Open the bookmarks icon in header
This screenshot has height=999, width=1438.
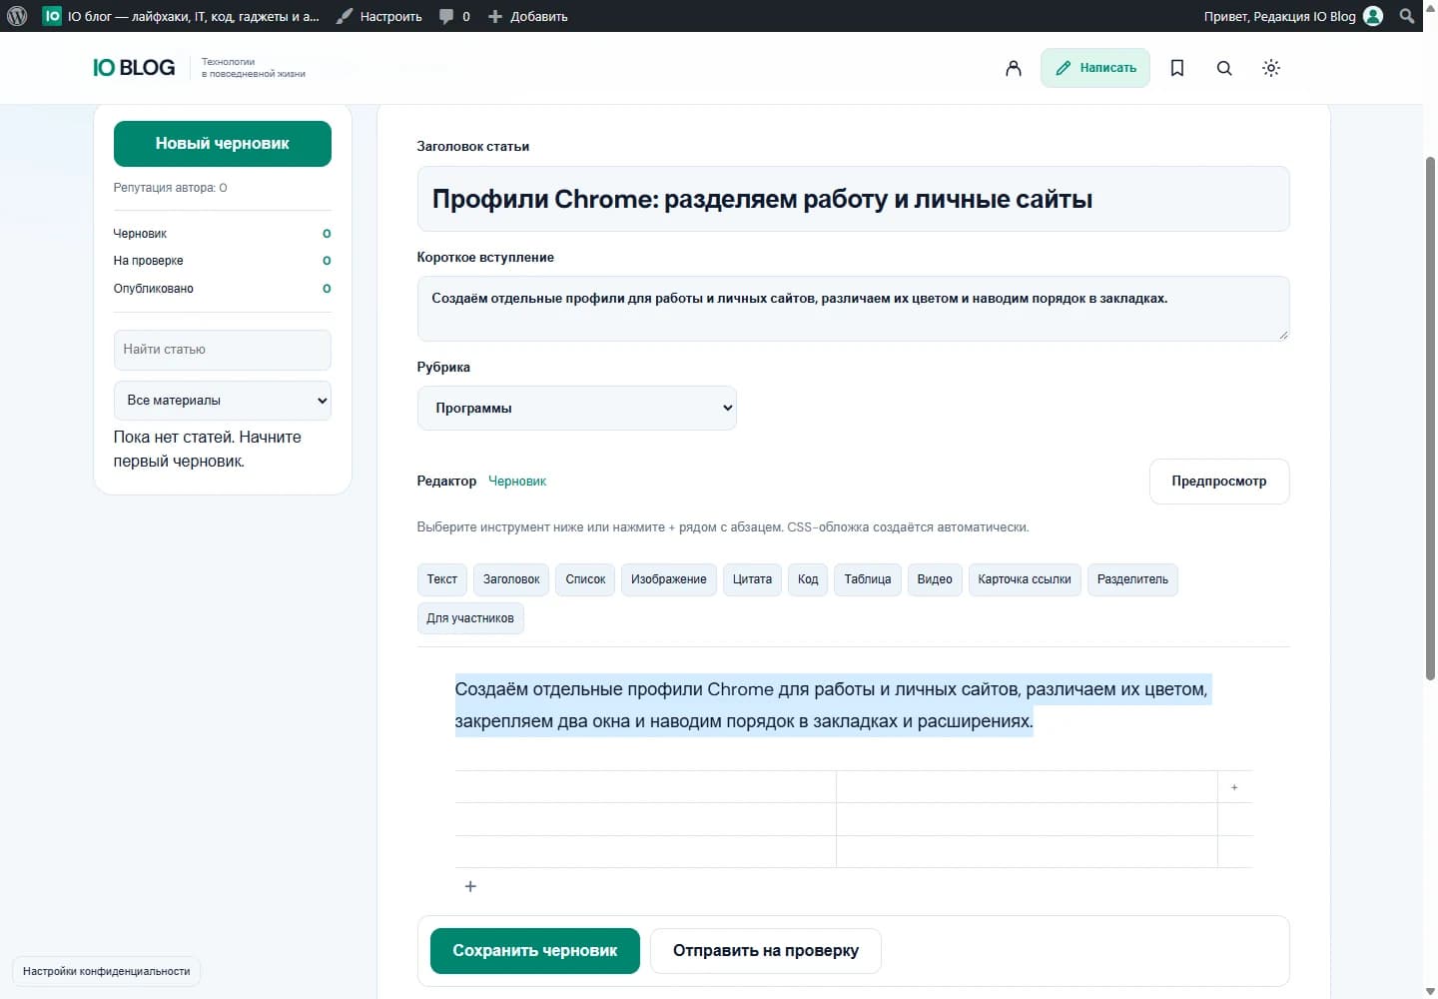click(1177, 68)
